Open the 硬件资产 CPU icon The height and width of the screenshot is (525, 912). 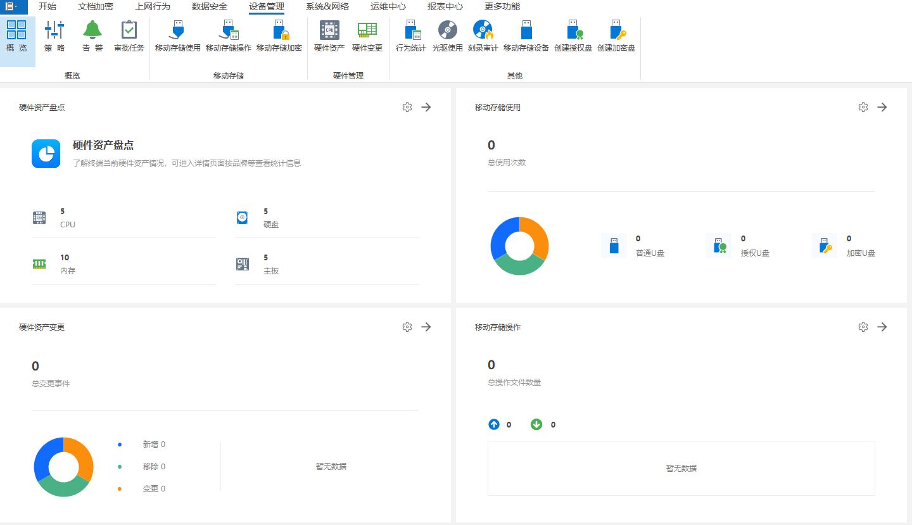click(329, 30)
